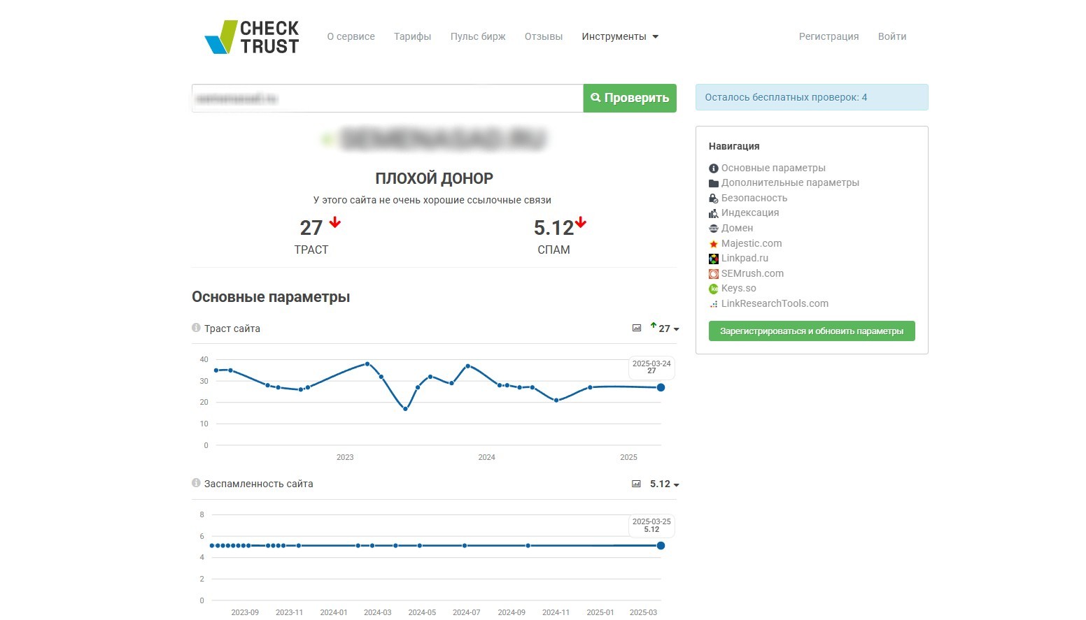Navigate to Keys.so section
The image size is (1086, 620).
[x=739, y=288]
